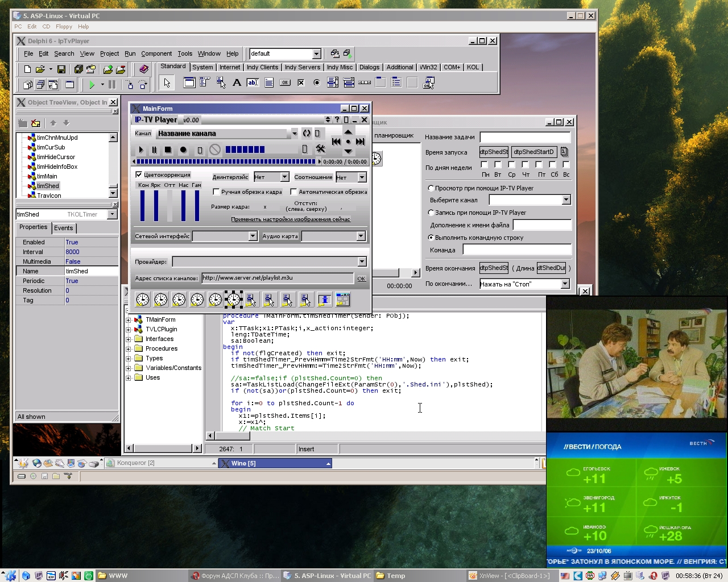Select the Label 'A' component in palette

237,82
